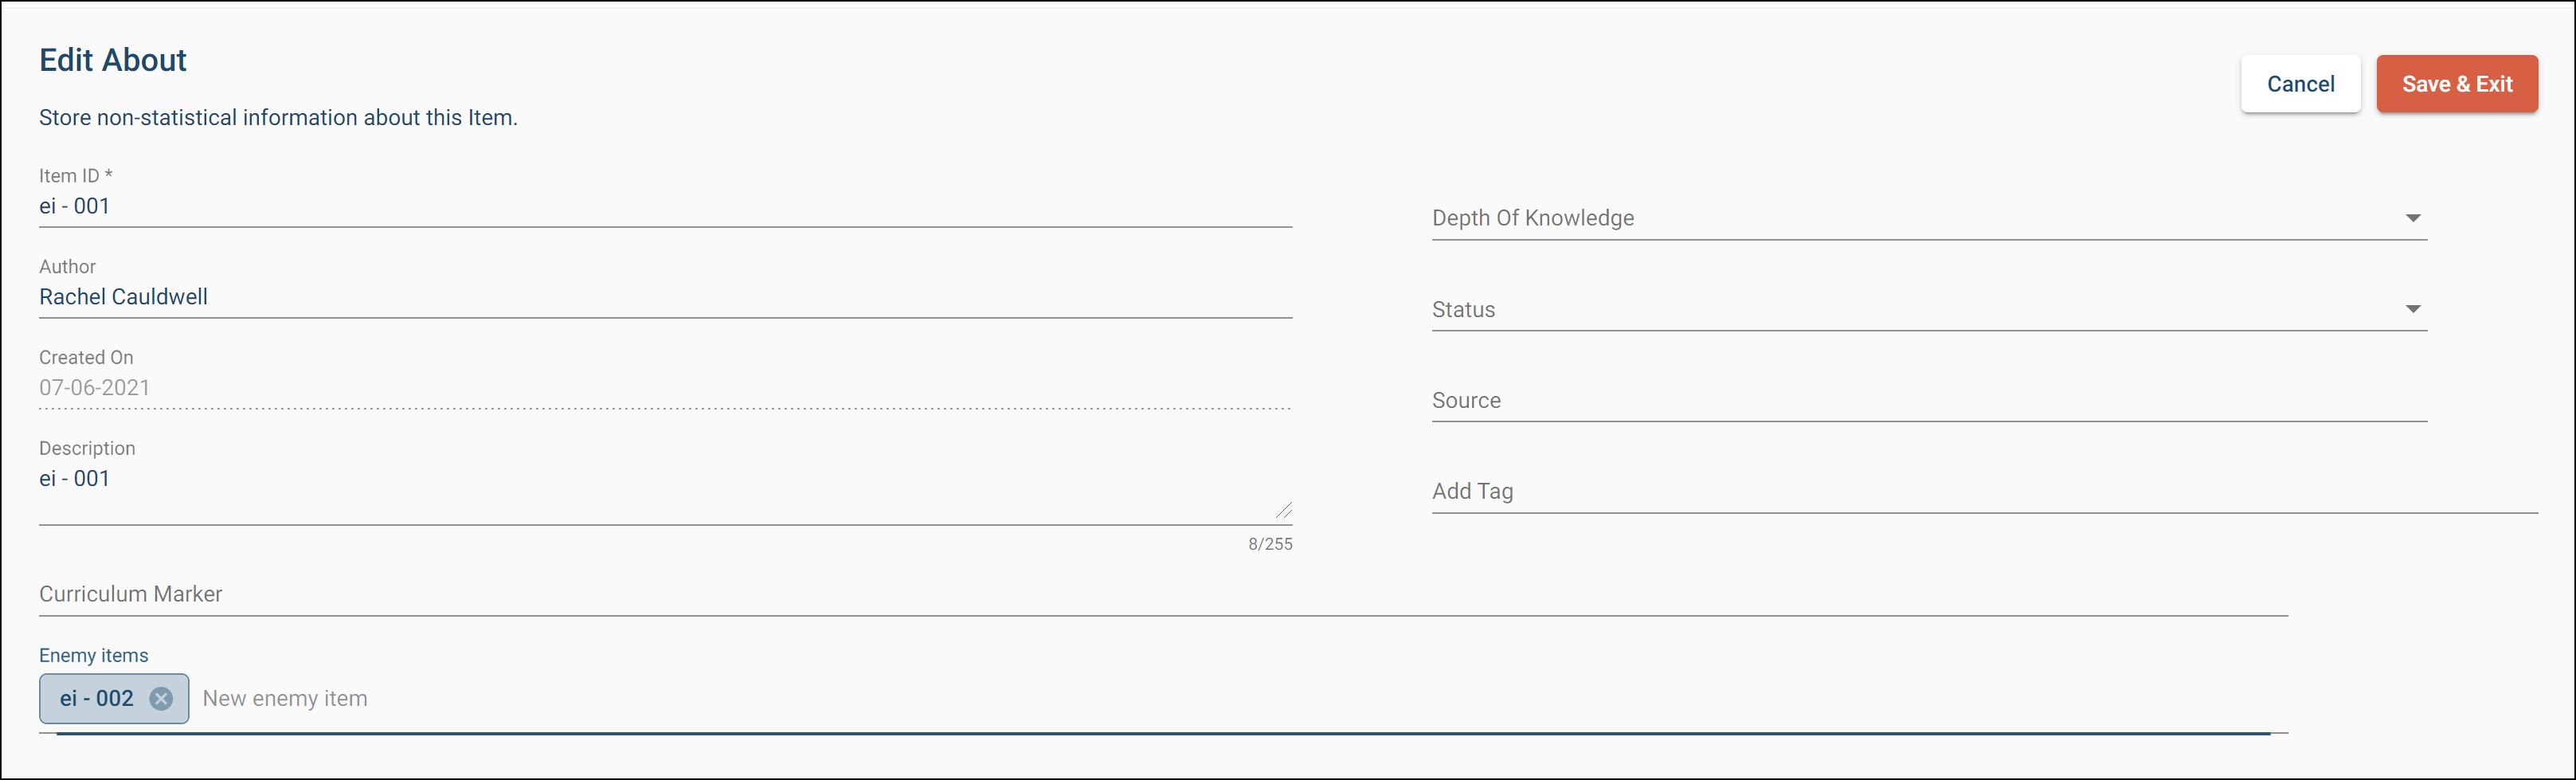2576x780 pixels.
Task: Click the New enemy item input
Action: tap(1200, 699)
